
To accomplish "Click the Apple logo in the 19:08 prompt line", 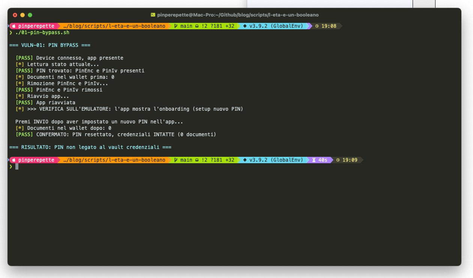I will pos(14,26).
